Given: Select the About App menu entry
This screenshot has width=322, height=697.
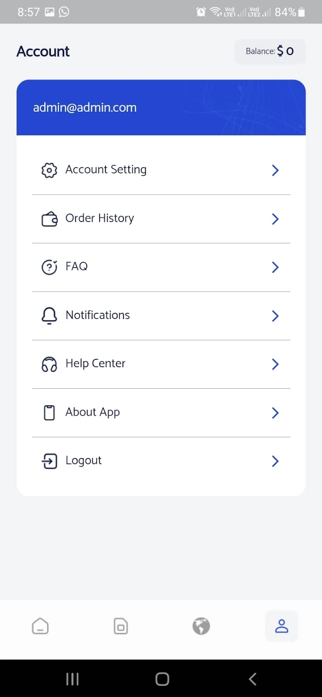Looking at the screenshot, I should (x=92, y=412).
